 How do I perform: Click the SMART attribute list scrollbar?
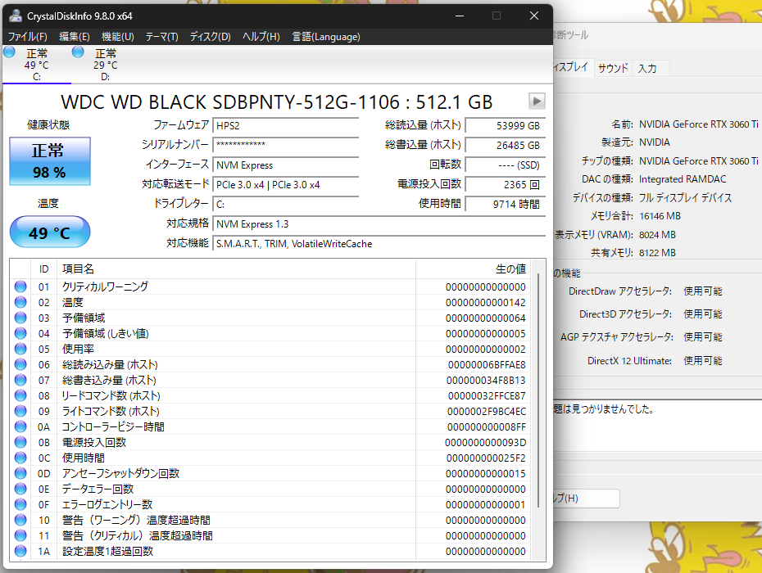pyautogui.click(x=538, y=390)
